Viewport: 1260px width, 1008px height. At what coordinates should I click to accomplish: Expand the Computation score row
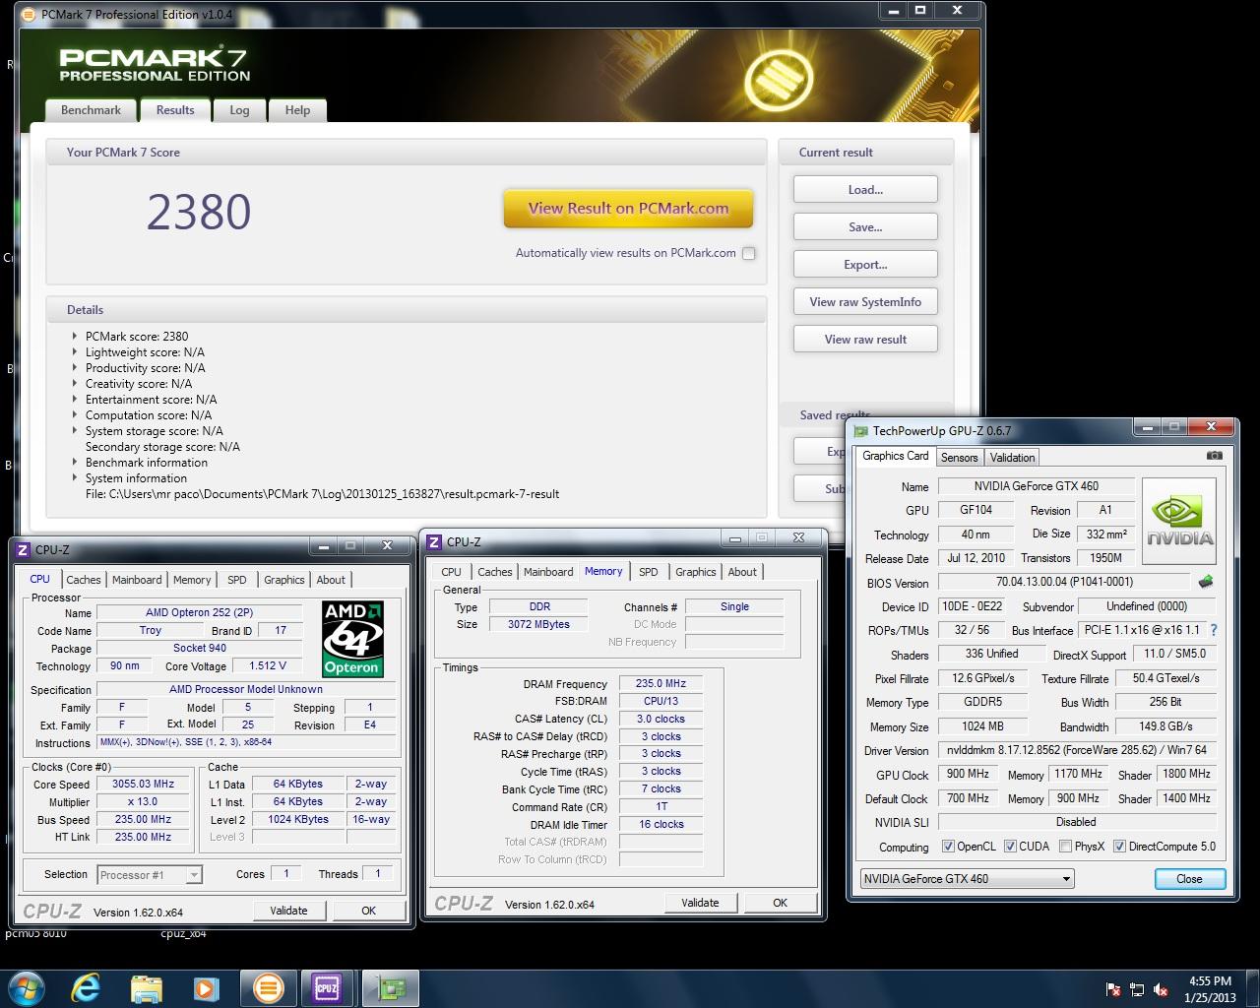click(x=75, y=414)
